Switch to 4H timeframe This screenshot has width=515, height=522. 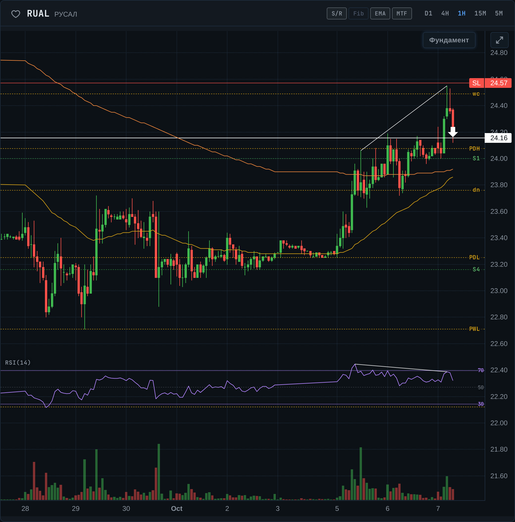pyautogui.click(x=445, y=13)
